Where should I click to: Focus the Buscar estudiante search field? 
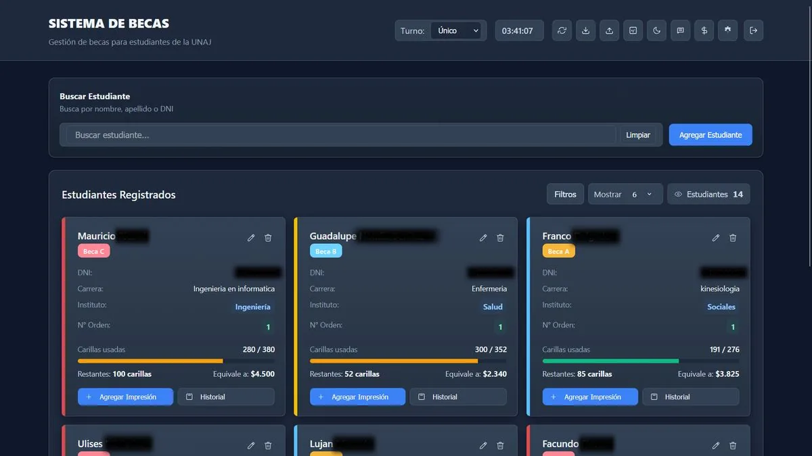tap(341, 135)
